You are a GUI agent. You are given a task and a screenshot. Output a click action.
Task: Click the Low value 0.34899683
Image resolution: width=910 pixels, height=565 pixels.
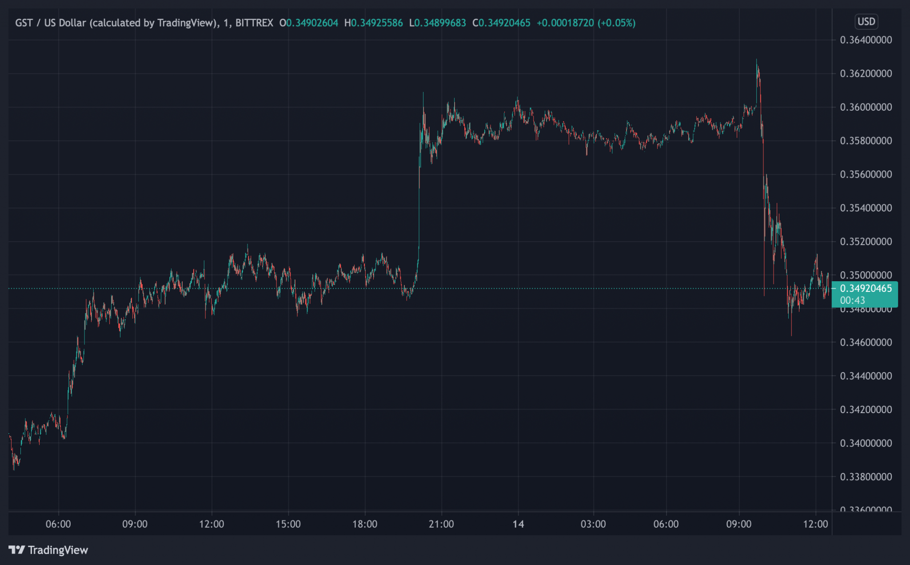click(440, 23)
